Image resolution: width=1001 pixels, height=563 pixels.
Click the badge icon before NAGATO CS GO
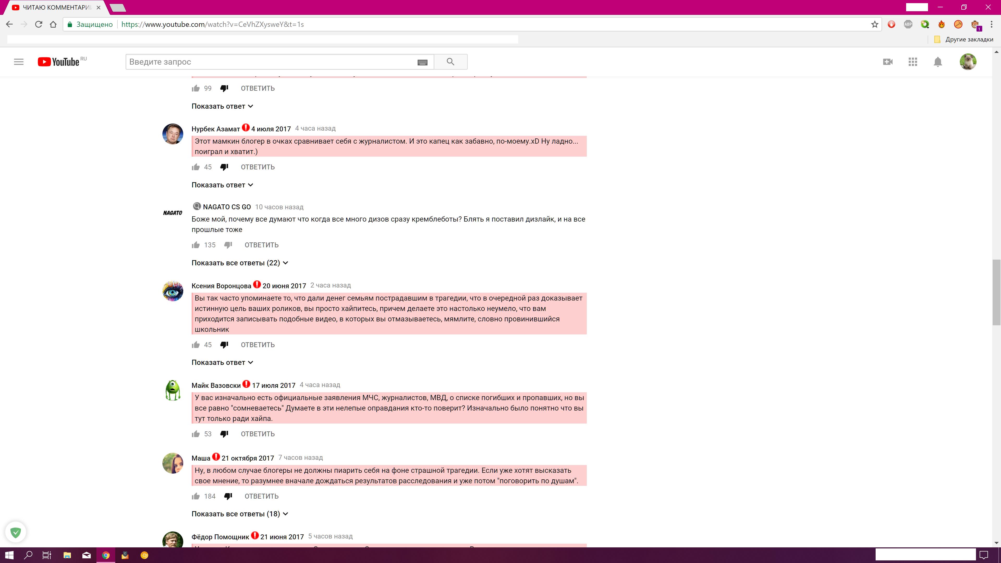pos(197,206)
